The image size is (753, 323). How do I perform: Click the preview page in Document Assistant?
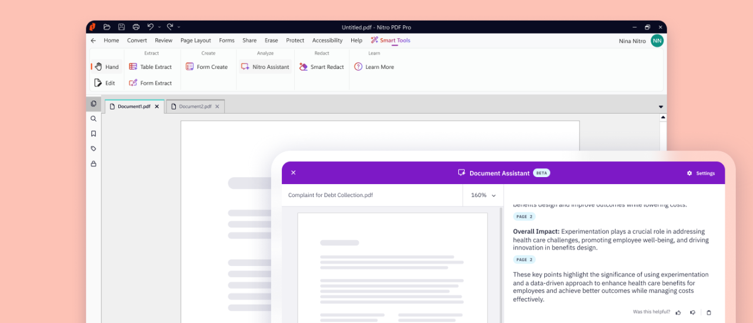tap(392, 268)
